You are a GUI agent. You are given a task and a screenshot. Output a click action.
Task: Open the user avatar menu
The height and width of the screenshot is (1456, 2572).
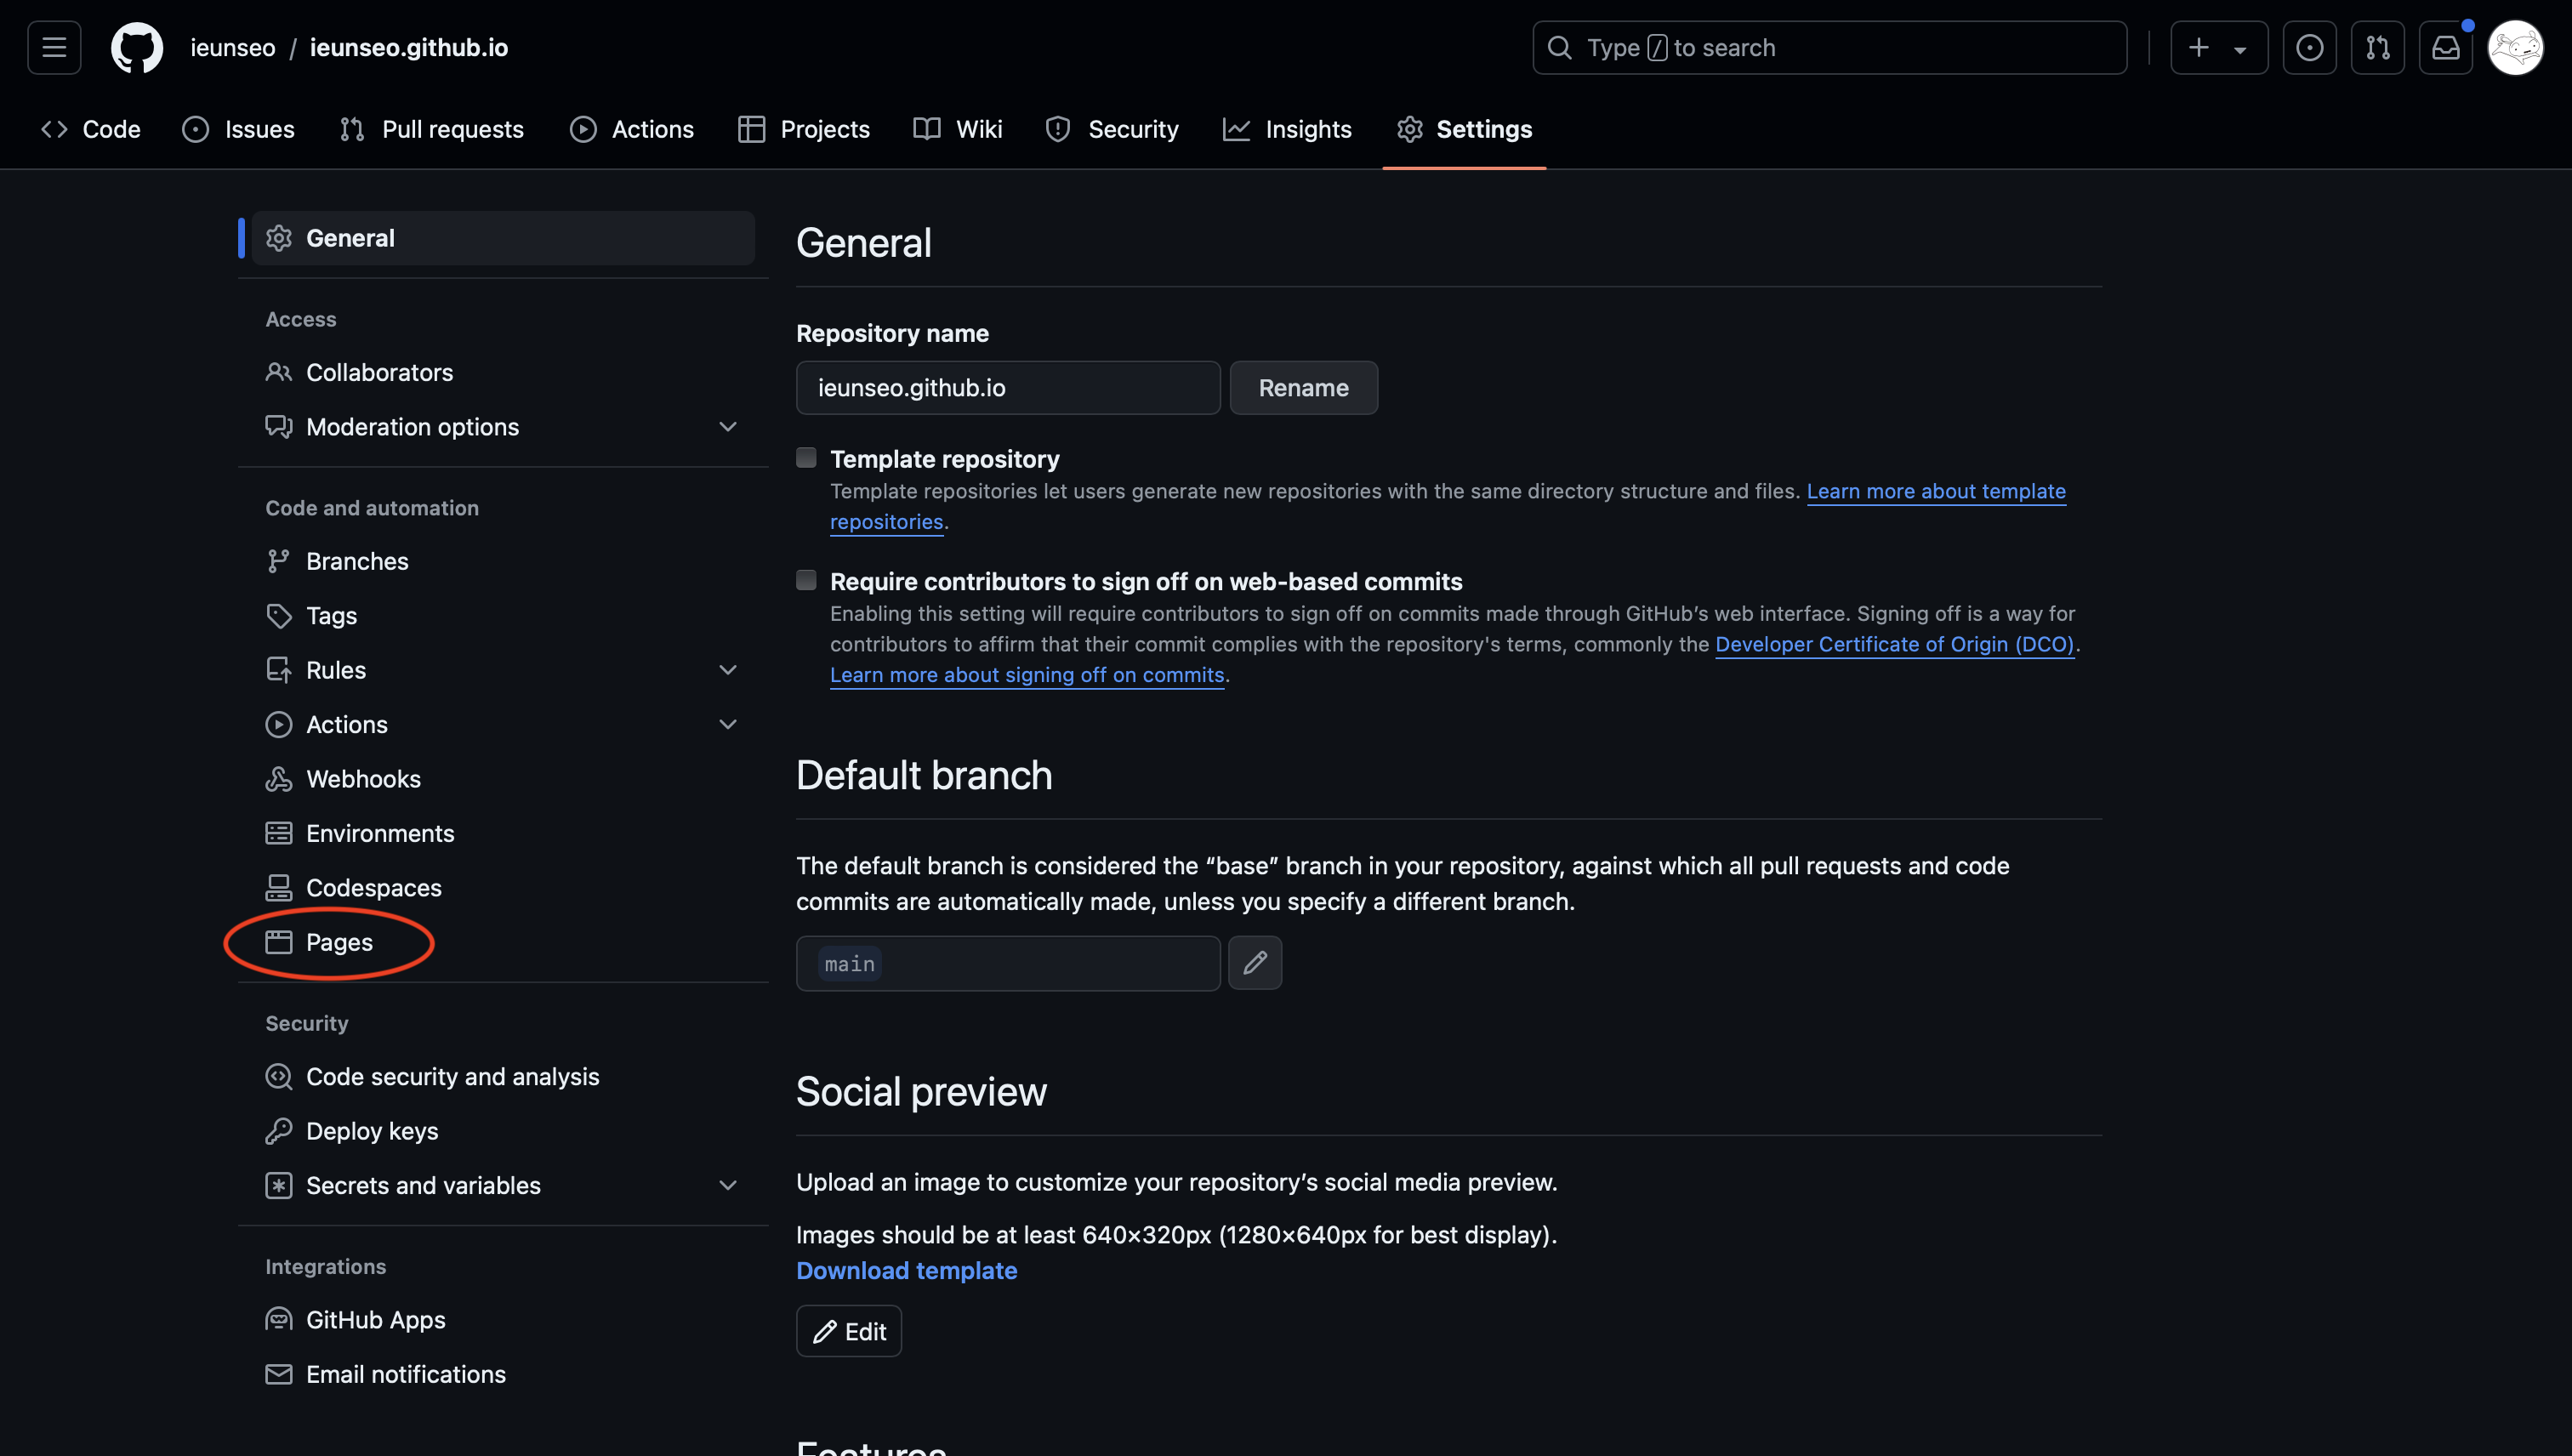pos(2515,47)
